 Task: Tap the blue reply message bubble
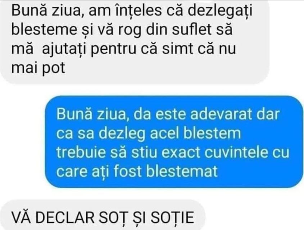coord(174,142)
